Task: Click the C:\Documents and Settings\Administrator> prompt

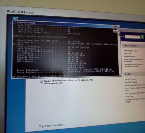Action: tap(41, 76)
